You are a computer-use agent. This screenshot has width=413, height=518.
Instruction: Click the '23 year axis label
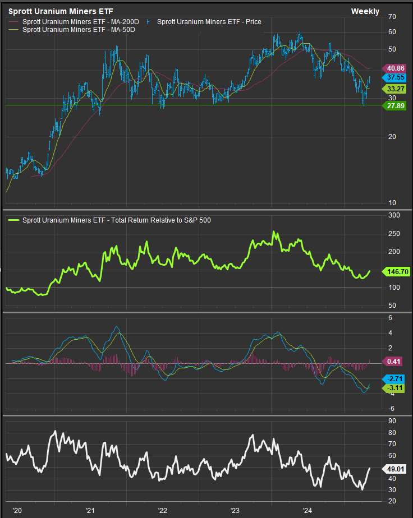[235, 511]
